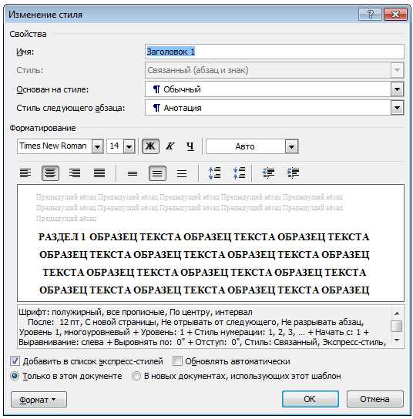Select right text alignment
The image size is (413, 419).
75,173
